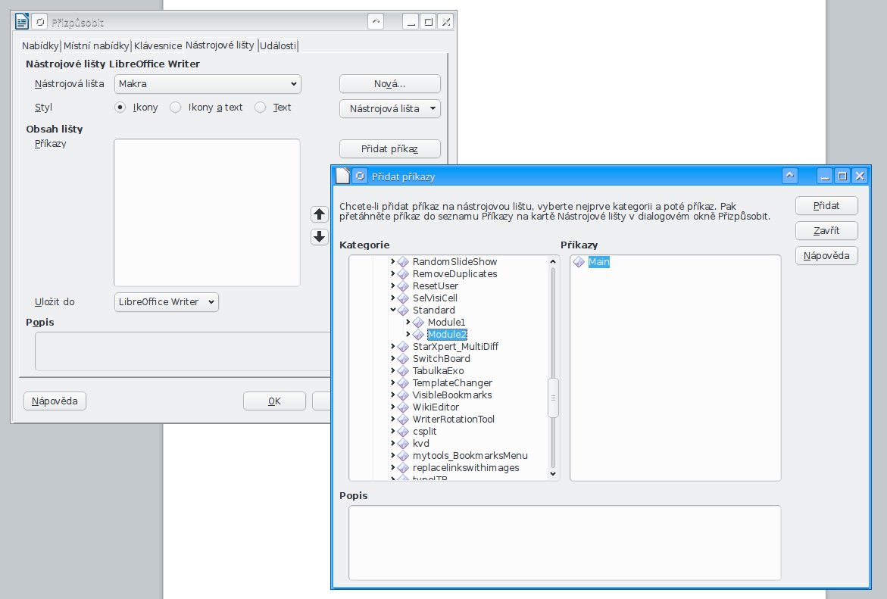The image size is (887, 599).
Task: Click the ResetUser library icon
Action: click(403, 285)
